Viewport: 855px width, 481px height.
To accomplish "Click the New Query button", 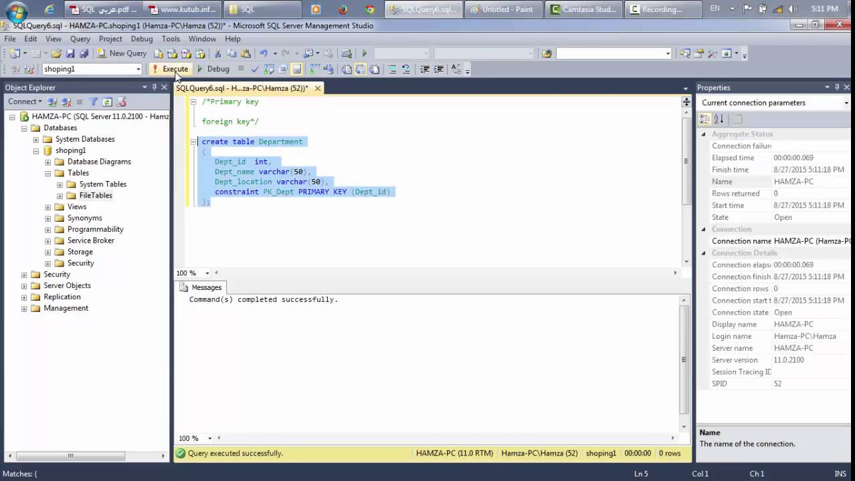I will click(121, 53).
